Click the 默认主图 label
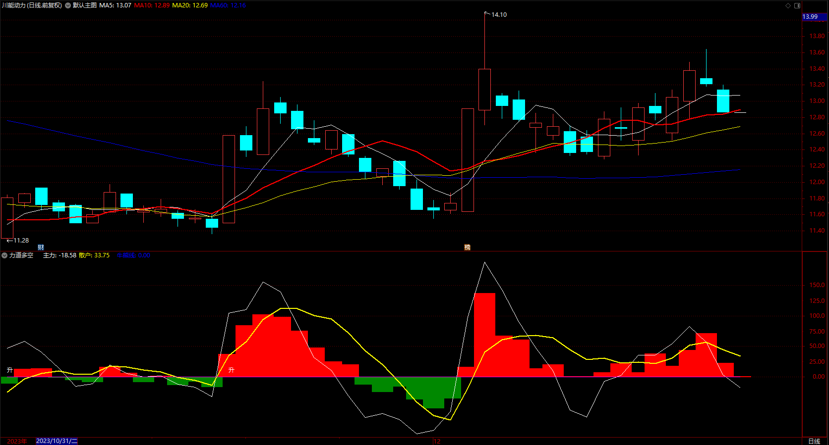This screenshot has height=445, width=829. [x=85, y=5]
